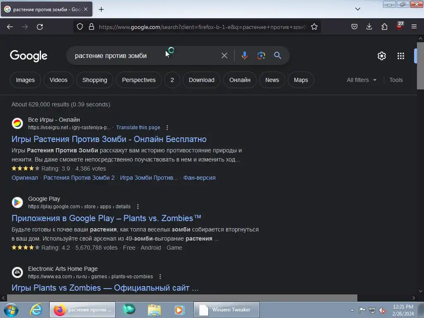Expand the All filters dropdown

tap(361, 80)
